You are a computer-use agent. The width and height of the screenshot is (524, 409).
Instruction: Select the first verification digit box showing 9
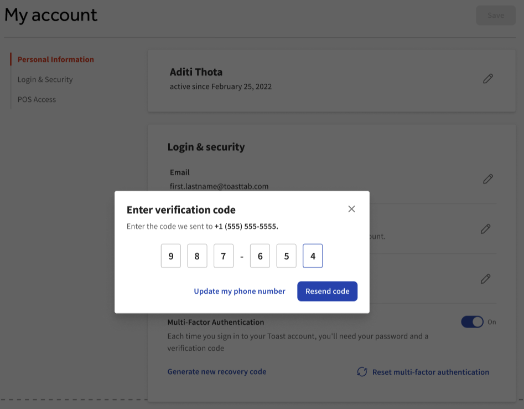pos(170,255)
